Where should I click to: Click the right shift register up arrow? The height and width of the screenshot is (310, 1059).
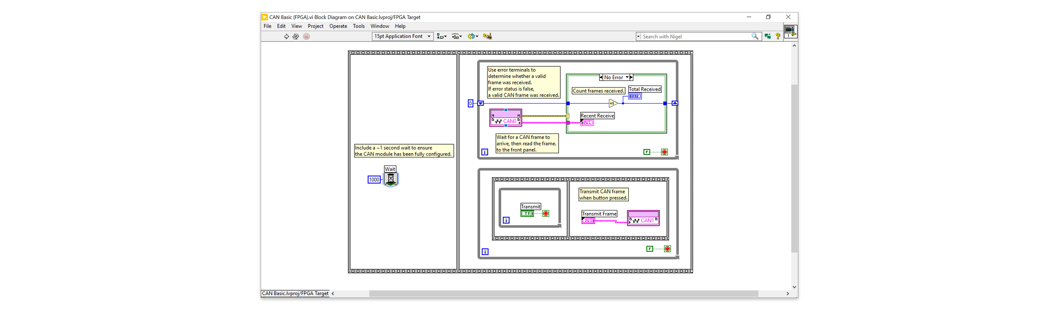675,103
